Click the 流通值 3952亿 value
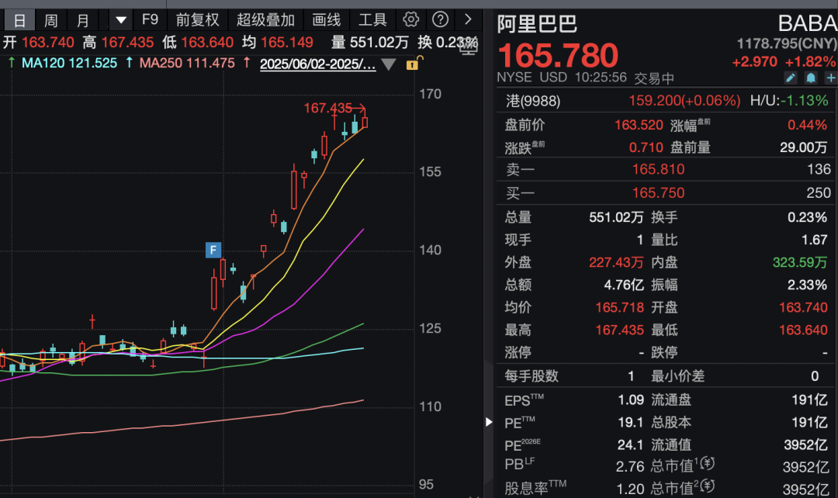The image size is (838, 498). (806, 444)
